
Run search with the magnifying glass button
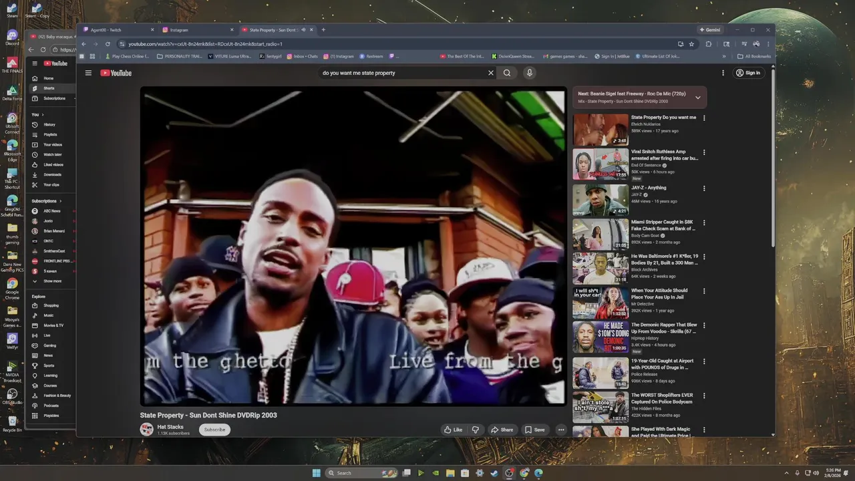(x=507, y=73)
